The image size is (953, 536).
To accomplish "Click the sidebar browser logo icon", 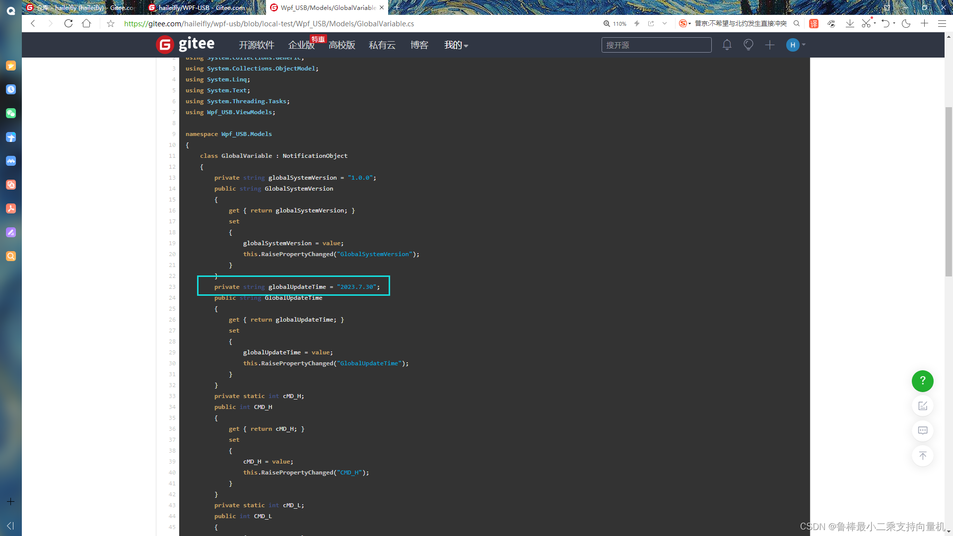I will 11,10.
